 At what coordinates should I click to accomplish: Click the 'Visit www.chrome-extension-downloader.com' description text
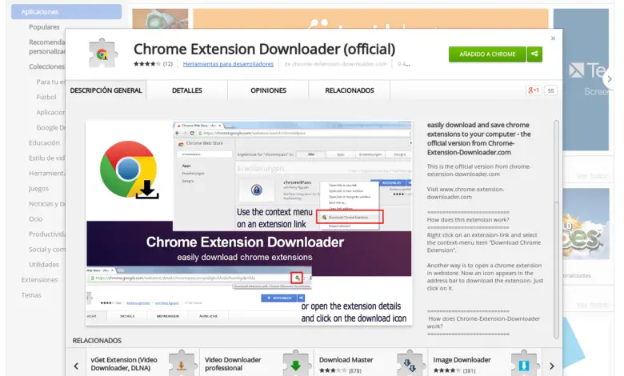(x=466, y=193)
